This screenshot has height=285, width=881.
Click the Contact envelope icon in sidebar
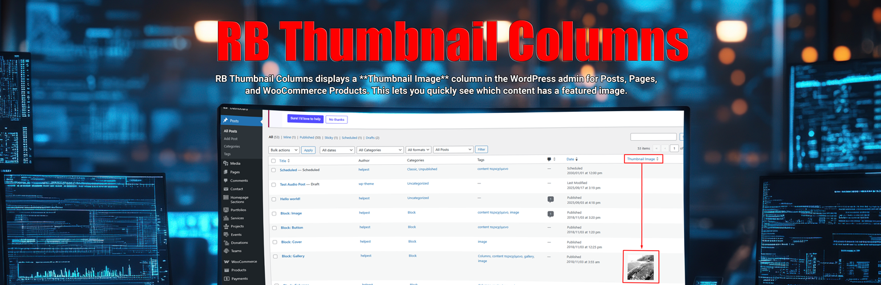[x=226, y=189]
